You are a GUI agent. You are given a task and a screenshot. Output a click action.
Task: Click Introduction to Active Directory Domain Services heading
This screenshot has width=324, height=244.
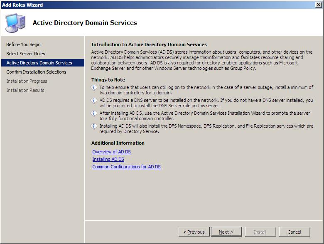coord(149,44)
